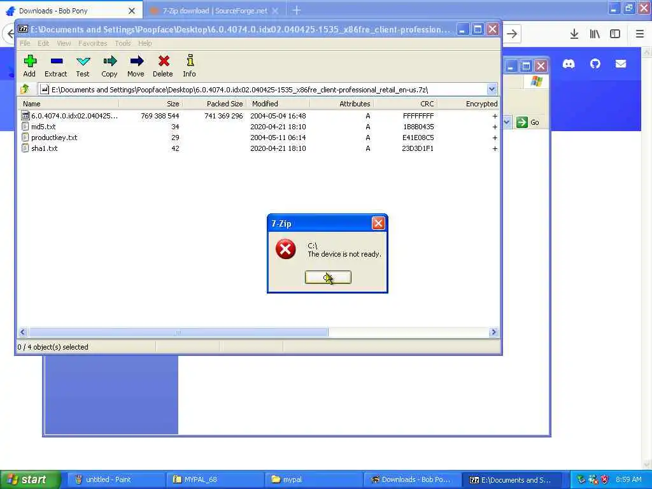Open the Help menu in 7-Zip
This screenshot has height=489, width=652.
[145, 43]
